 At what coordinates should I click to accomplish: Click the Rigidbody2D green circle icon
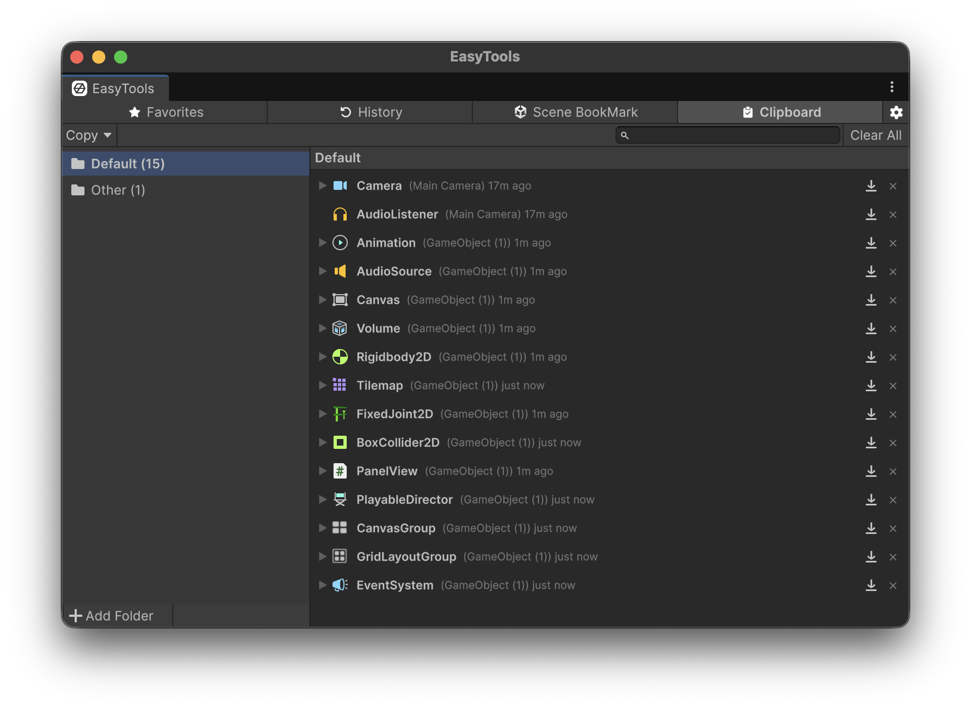click(340, 357)
